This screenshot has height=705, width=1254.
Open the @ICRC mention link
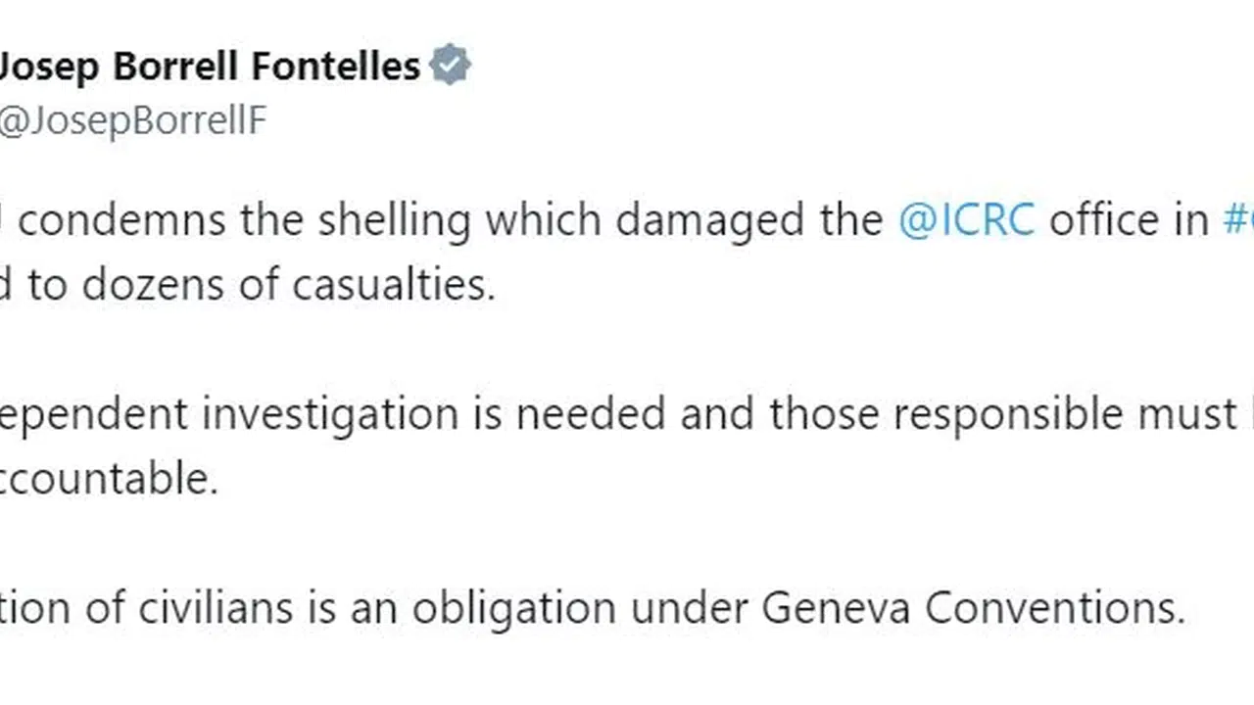pos(966,220)
